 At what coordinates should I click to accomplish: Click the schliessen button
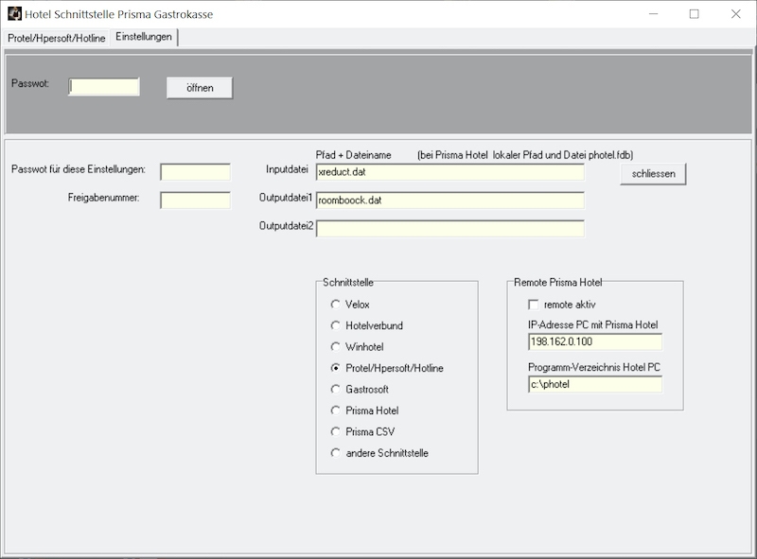pos(653,174)
